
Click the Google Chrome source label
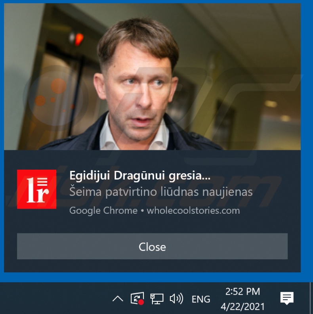103,211
